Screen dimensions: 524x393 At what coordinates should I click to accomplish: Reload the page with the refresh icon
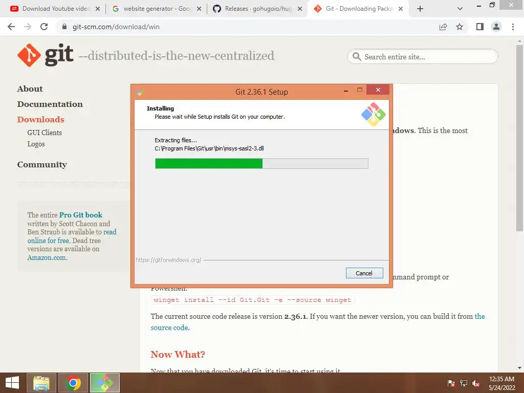point(44,27)
